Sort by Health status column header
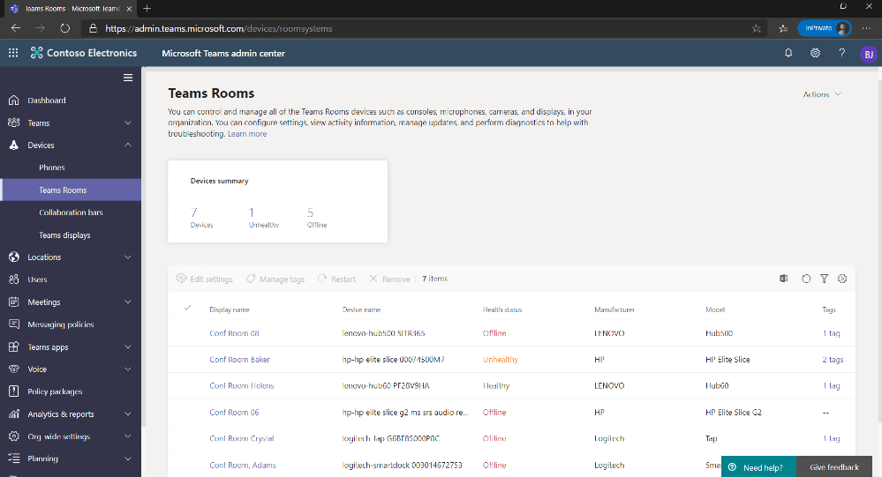 (x=502, y=309)
